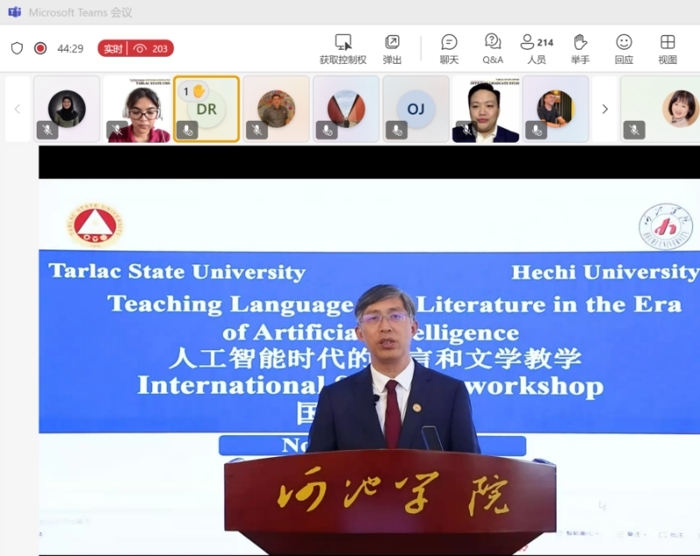The image size is (700, 556).
Task: Raise hand with 举手 button
Action: click(x=579, y=42)
